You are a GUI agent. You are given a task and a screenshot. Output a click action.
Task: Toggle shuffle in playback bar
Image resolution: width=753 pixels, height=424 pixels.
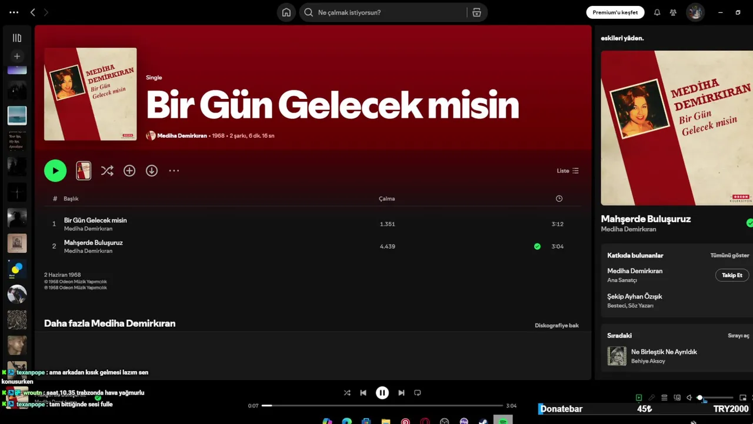pyautogui.click(x=347, y=393)
